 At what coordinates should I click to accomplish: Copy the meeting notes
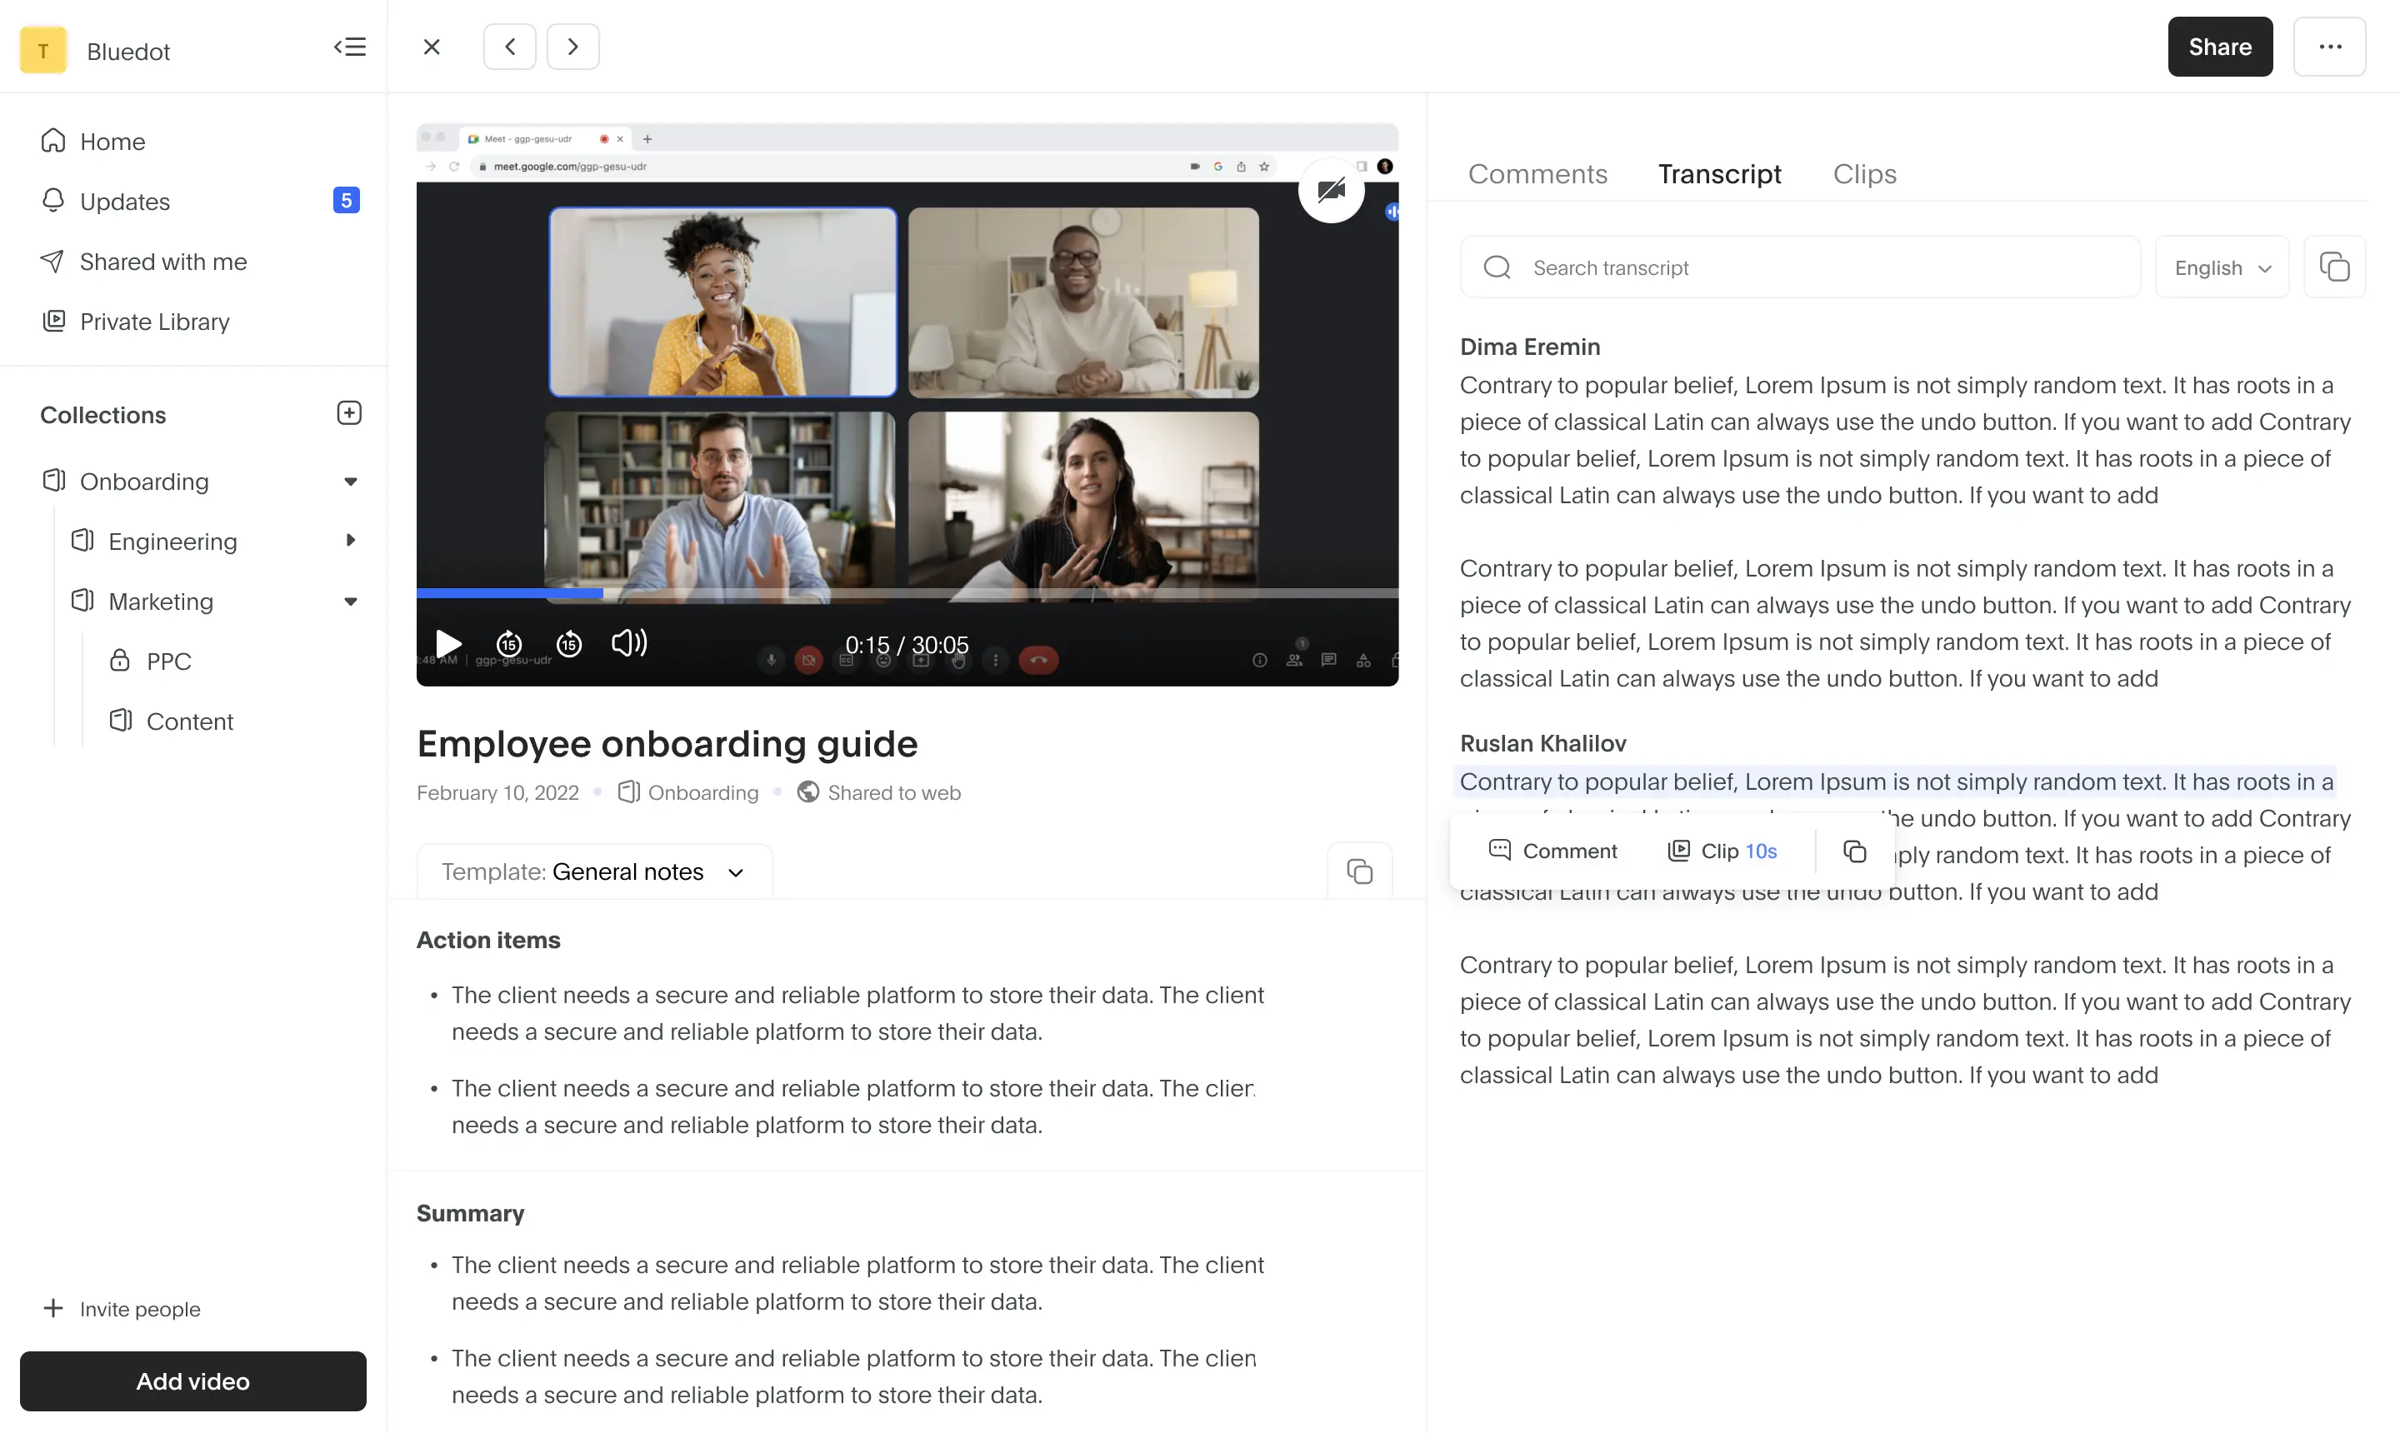pos(1359,870)
